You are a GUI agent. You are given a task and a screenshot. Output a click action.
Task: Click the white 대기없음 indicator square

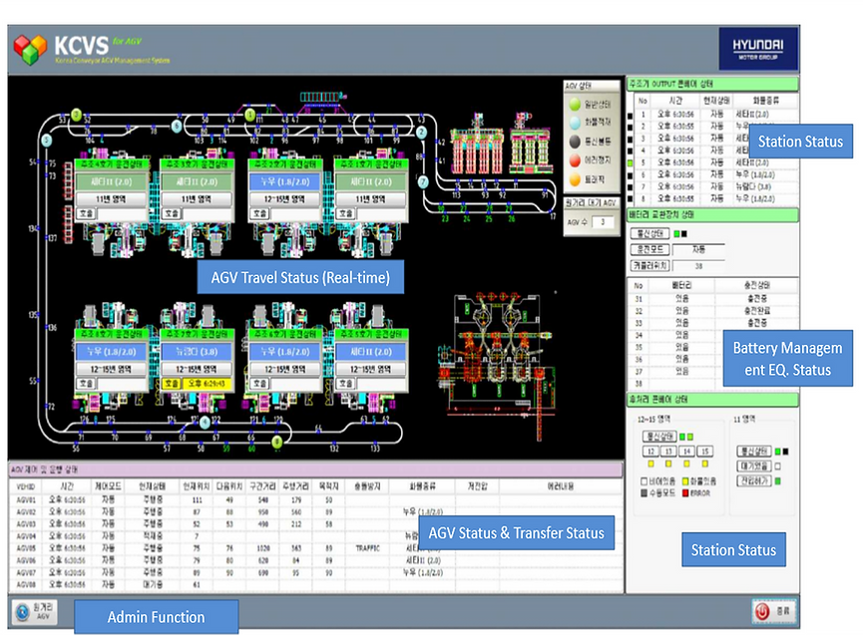coord(777,467)
